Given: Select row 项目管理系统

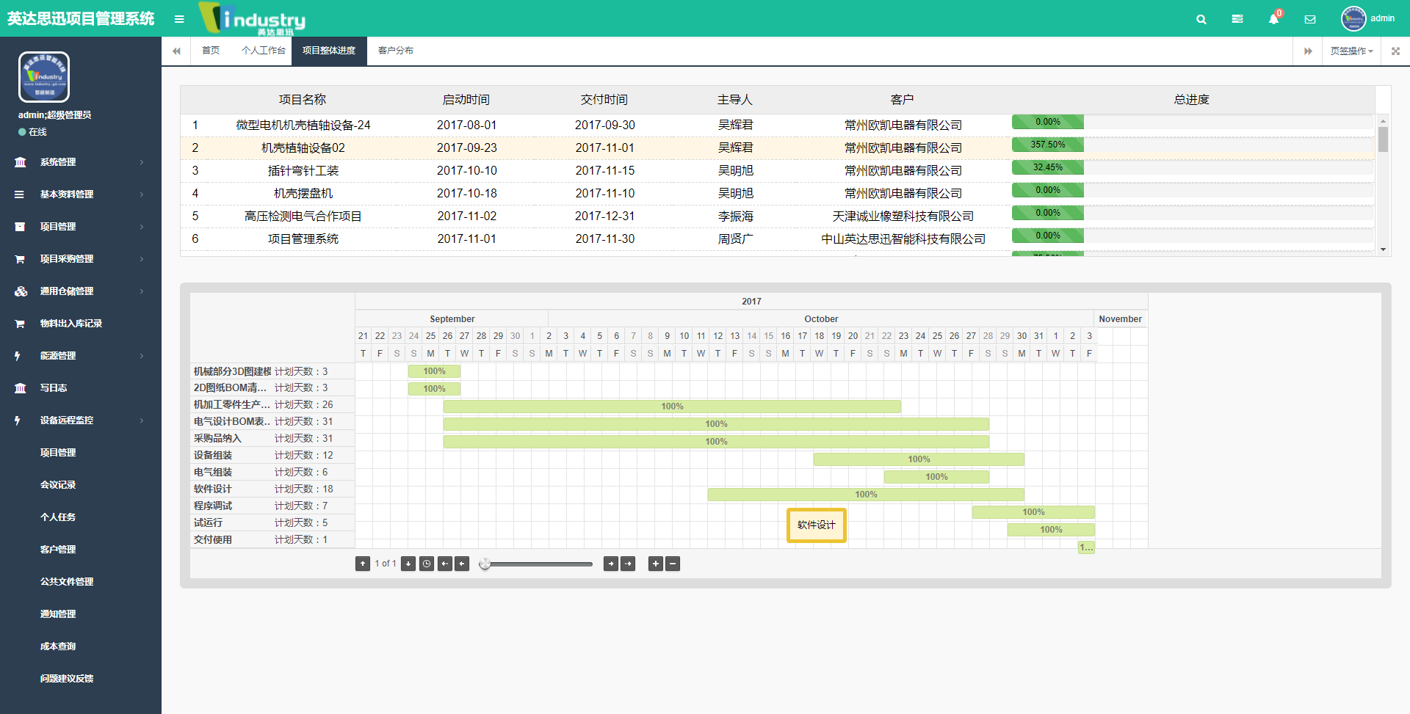Looking at the screenshot, I should (777, 239).
